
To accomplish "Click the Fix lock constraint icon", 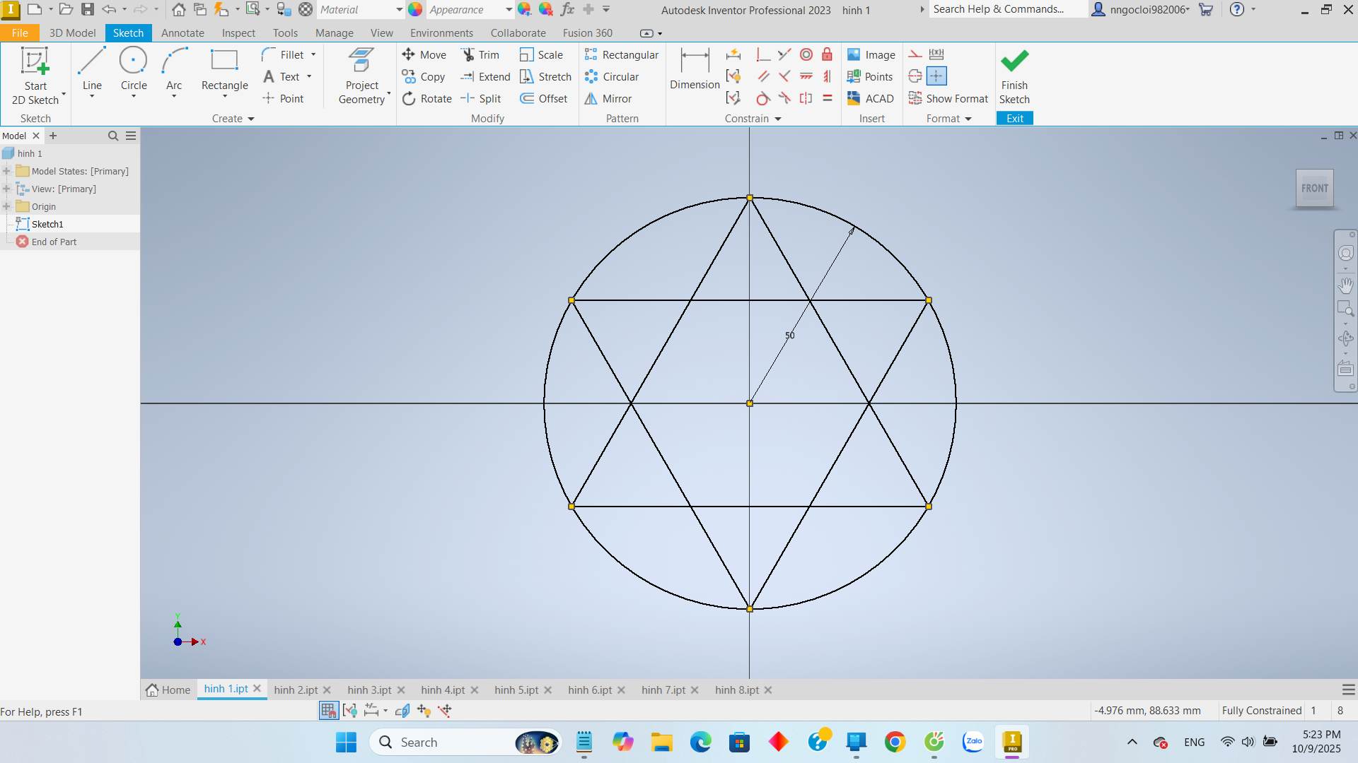I will coord(827,55).
